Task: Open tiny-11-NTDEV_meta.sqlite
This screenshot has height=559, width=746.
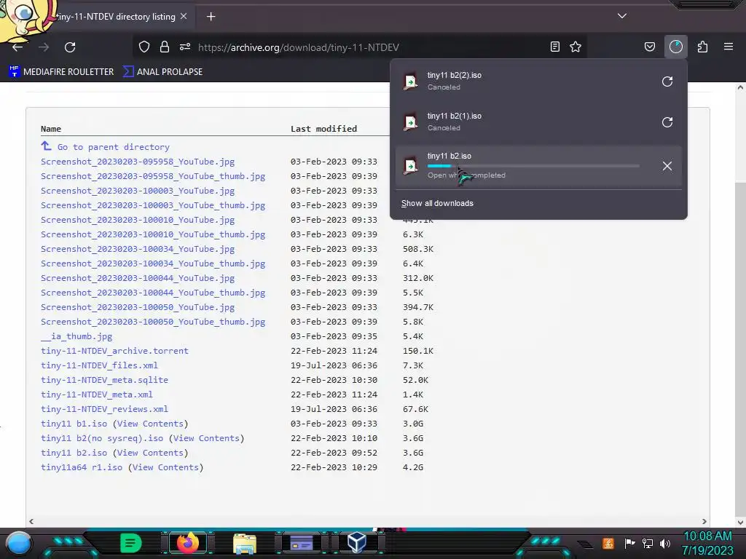Action: tap(104, 380)
